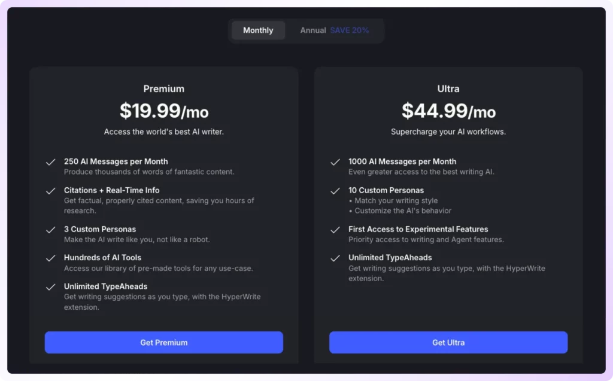Click the "Customize the AI's behavior" bullet
The height and width of the screenshot is (381, 613).
tap(400, 211)
